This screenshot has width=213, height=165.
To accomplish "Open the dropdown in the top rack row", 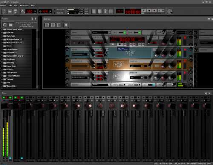I will [x=101, y=32].
